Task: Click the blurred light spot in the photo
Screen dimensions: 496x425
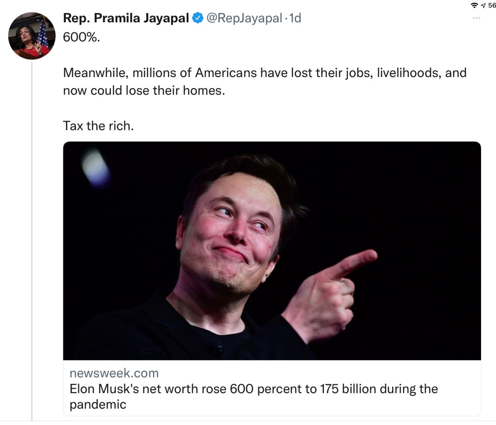Action: (x=95, y=168)
